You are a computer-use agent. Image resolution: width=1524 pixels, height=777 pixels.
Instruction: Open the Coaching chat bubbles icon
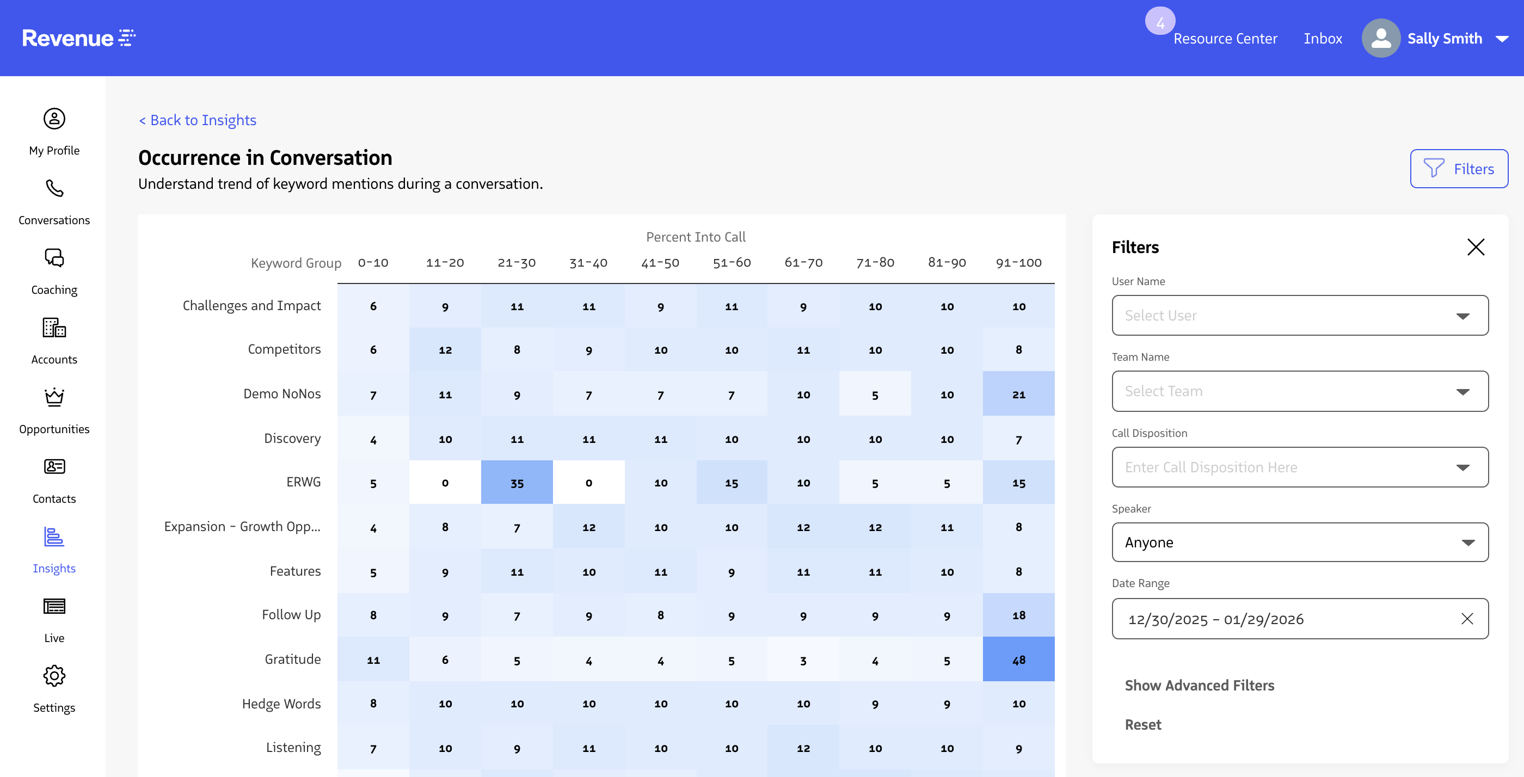[x=54, y=258]
